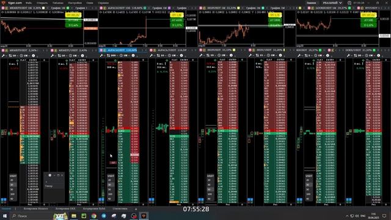Open Windows Start menu
The image size is (391, 220).
(x=5, y=216)
